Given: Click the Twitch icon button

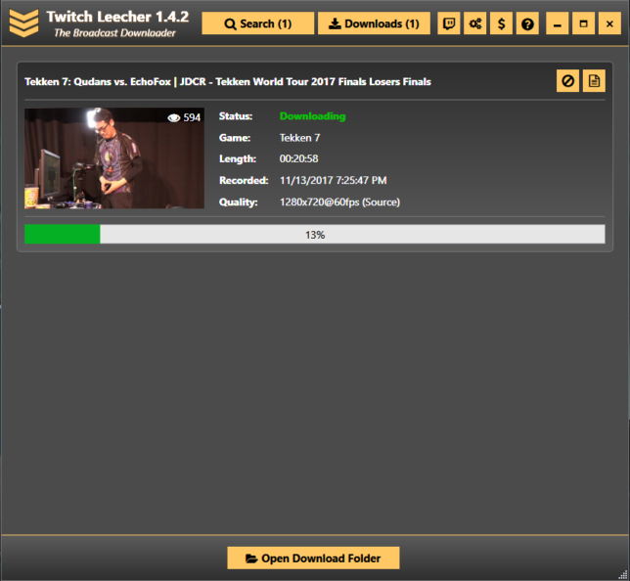Looking at the screenshot, I should tap(449, 23).
